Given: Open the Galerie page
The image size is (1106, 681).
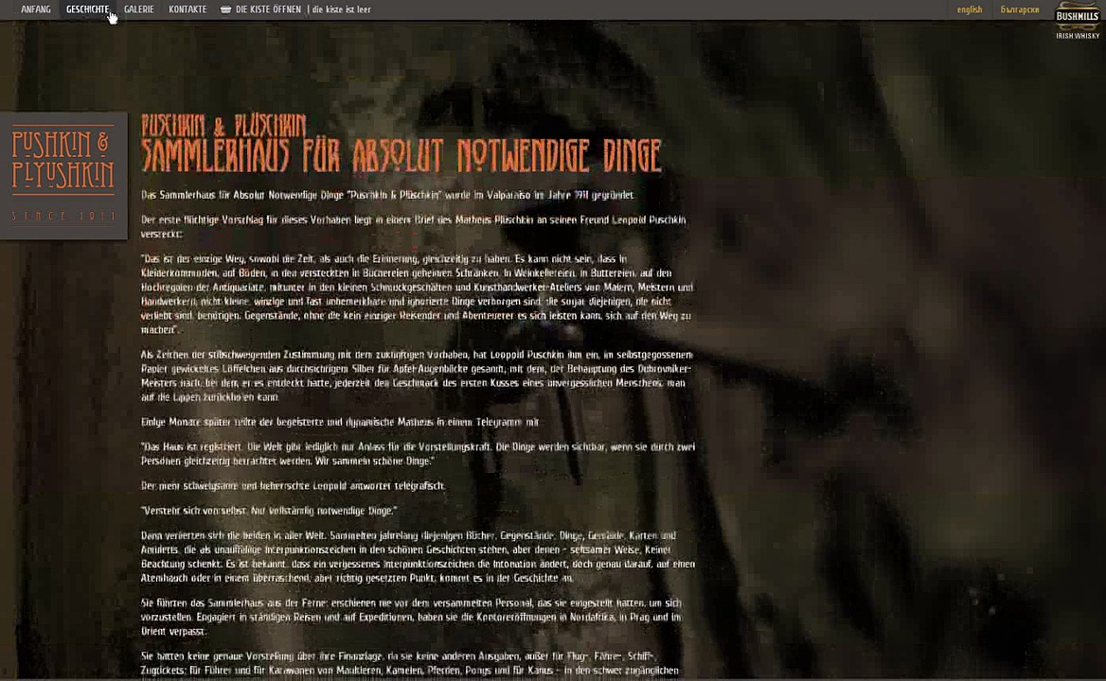Looking at the screenshot, I should tap(138, 9).
